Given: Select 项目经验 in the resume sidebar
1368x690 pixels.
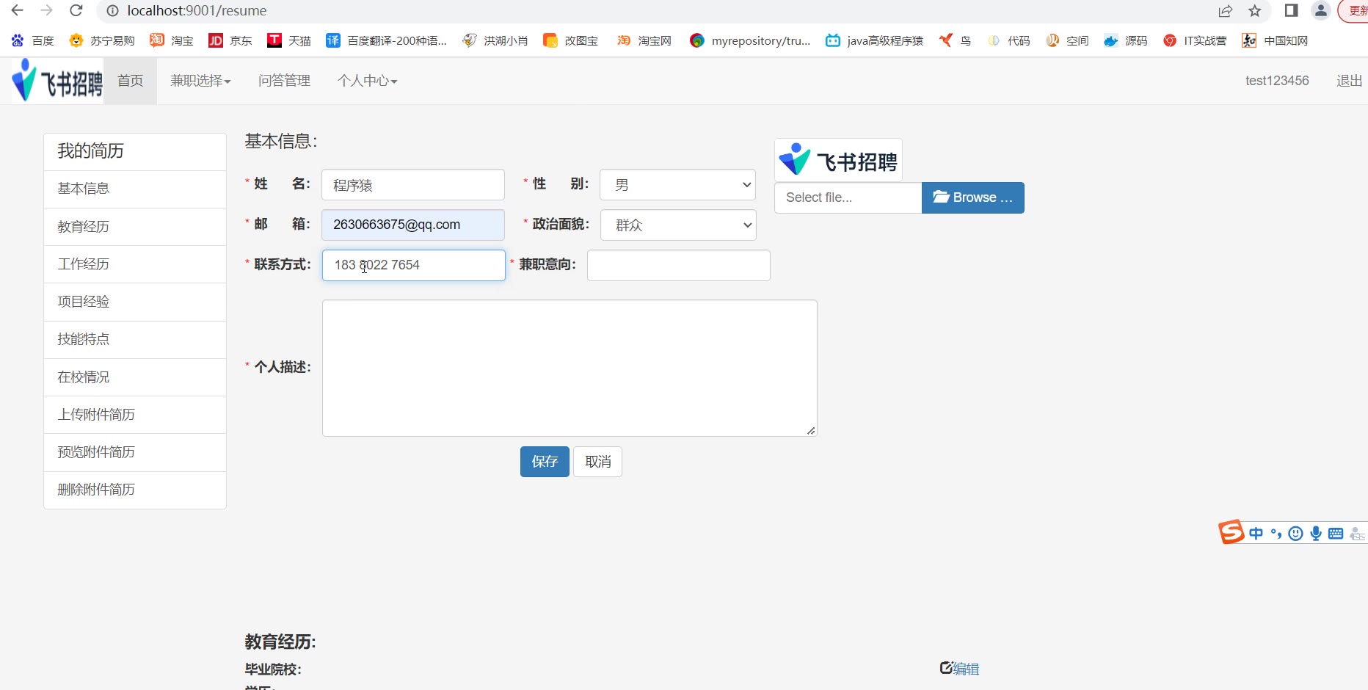Looking at the screenshot, I should tap(135, 302).
